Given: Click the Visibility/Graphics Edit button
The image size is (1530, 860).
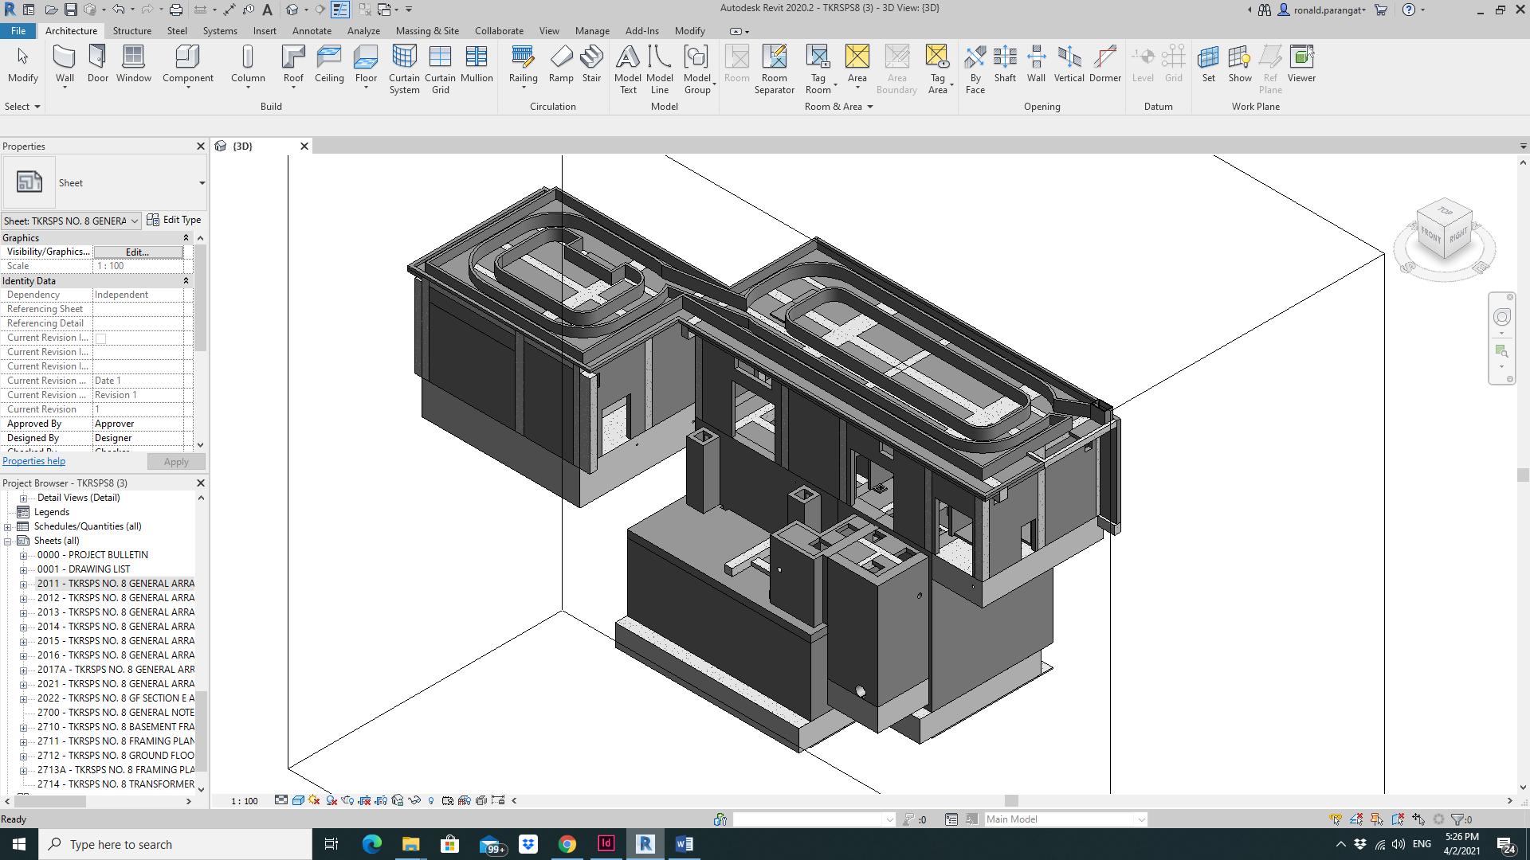Looking at the screenshot, I should click(137, 252).
